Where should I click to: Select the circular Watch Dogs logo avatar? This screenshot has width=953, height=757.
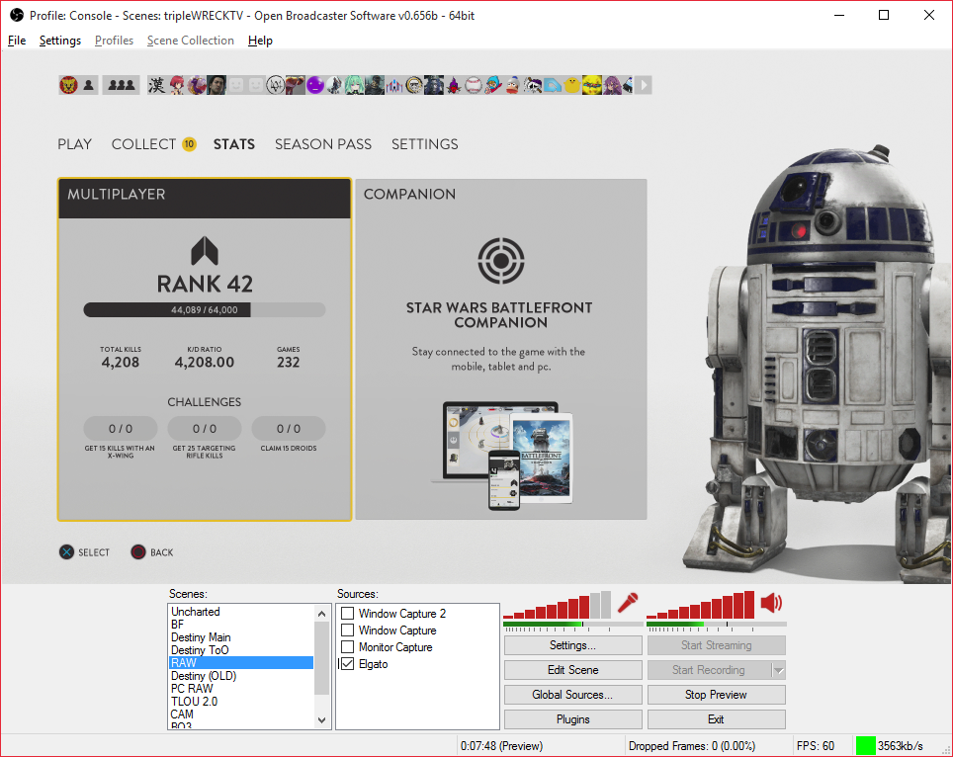[276, 85]
